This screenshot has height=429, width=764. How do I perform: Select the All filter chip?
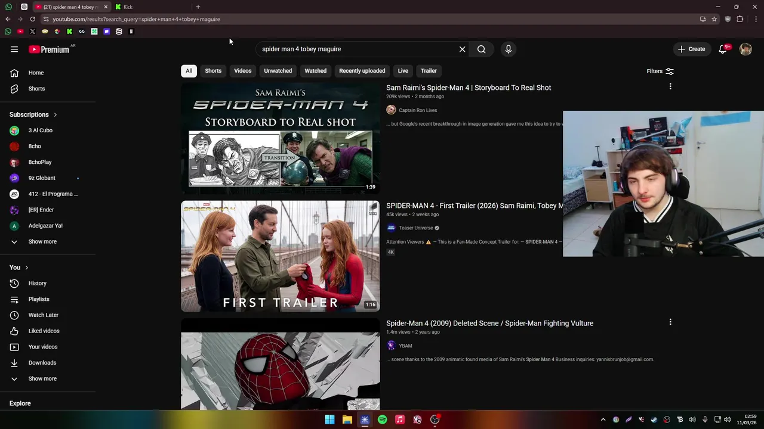pos(189,71)
